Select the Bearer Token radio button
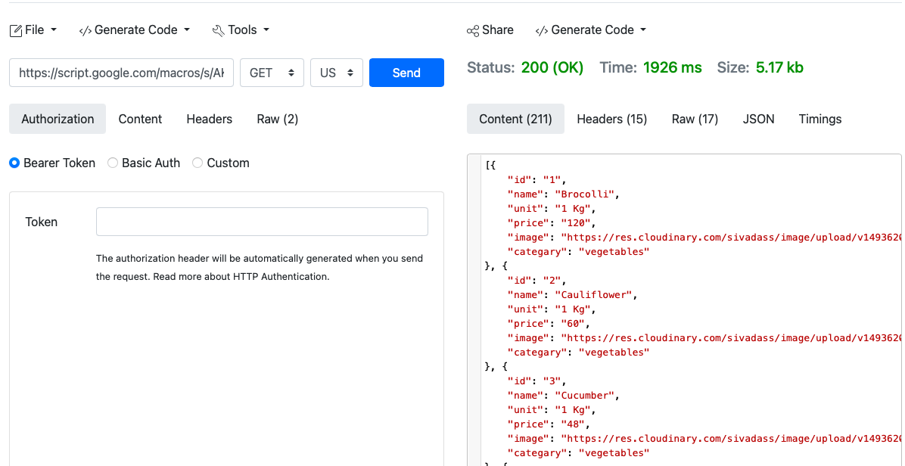Viewport: 905px width, 466px height. click(x=14, y=163)
